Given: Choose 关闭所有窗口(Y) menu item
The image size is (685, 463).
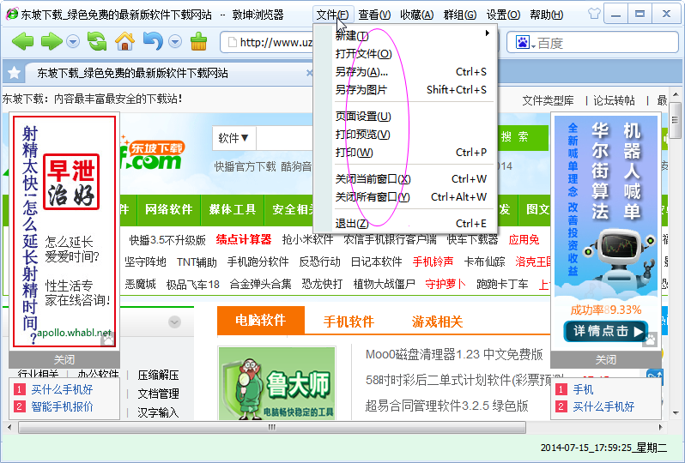Looking at the screenshot, I should [x=414, y=197].
